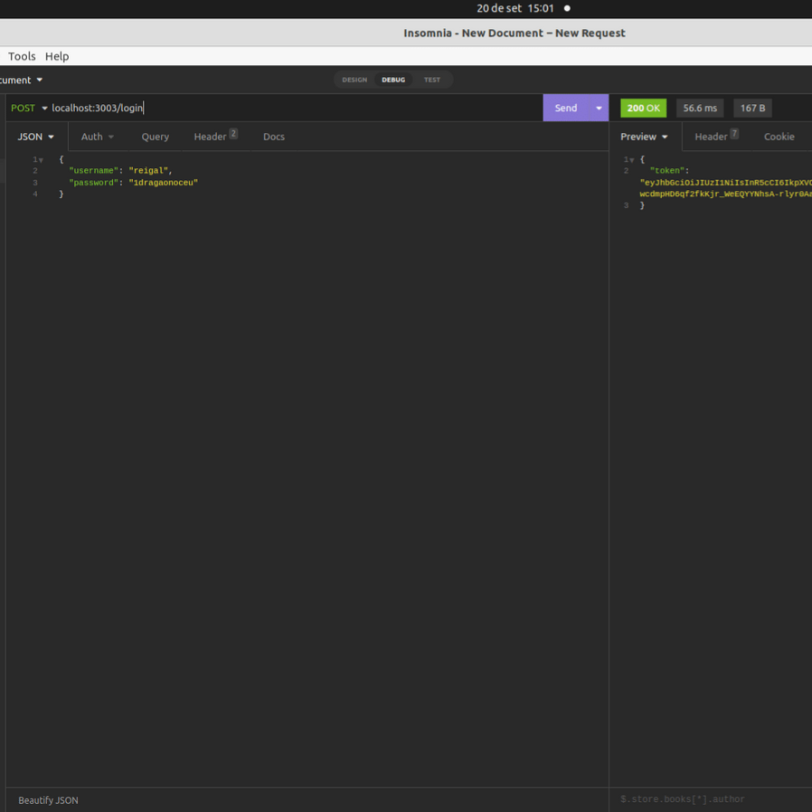Collapse the response JSON fold arrow
This screenshot has height=812, width=812.
pos(632,160)
